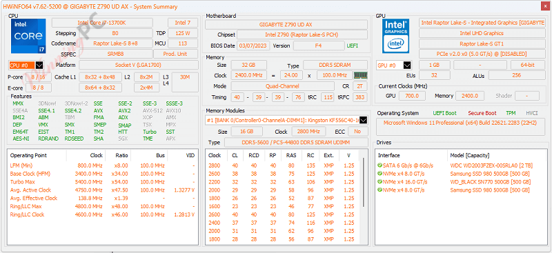The width and height of the screenshot is (552, 253).
Task: Click the CL column header in timings table
Action: [235, 155]
